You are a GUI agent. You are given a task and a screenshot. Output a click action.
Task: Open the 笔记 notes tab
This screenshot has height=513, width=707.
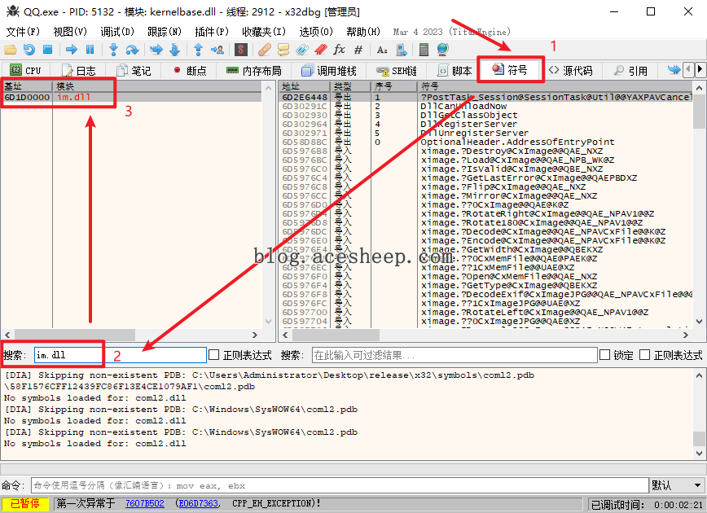[134, 71]
